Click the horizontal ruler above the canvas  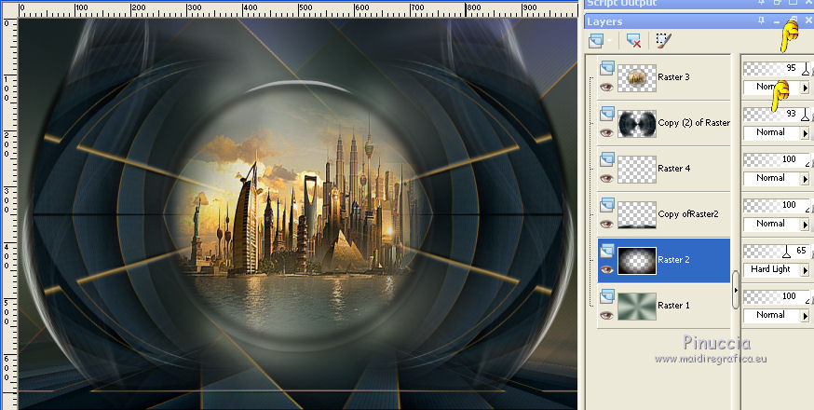coord(298,9)
